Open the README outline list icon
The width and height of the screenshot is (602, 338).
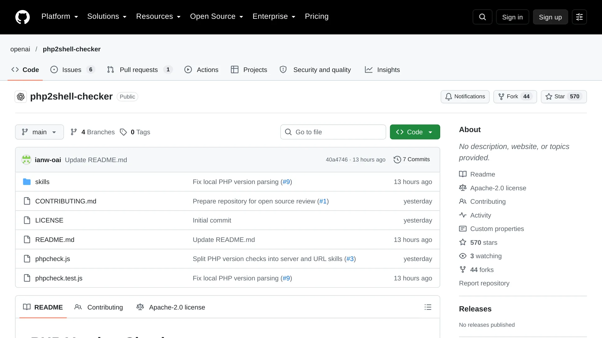click(428, 307)
